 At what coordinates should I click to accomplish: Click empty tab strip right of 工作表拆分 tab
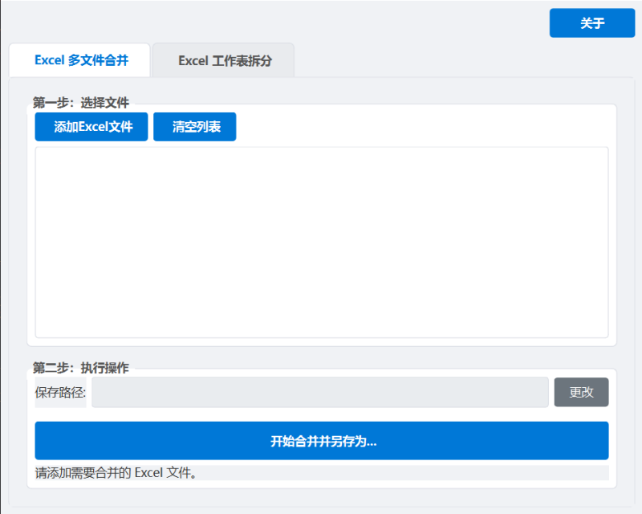tap(457, 60)
